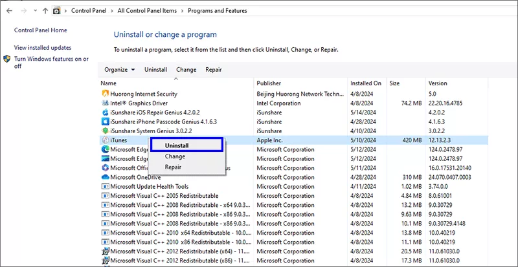
Task: Select iSunshare System Genius 3.0.2.2
Action: tap(151, 131)
